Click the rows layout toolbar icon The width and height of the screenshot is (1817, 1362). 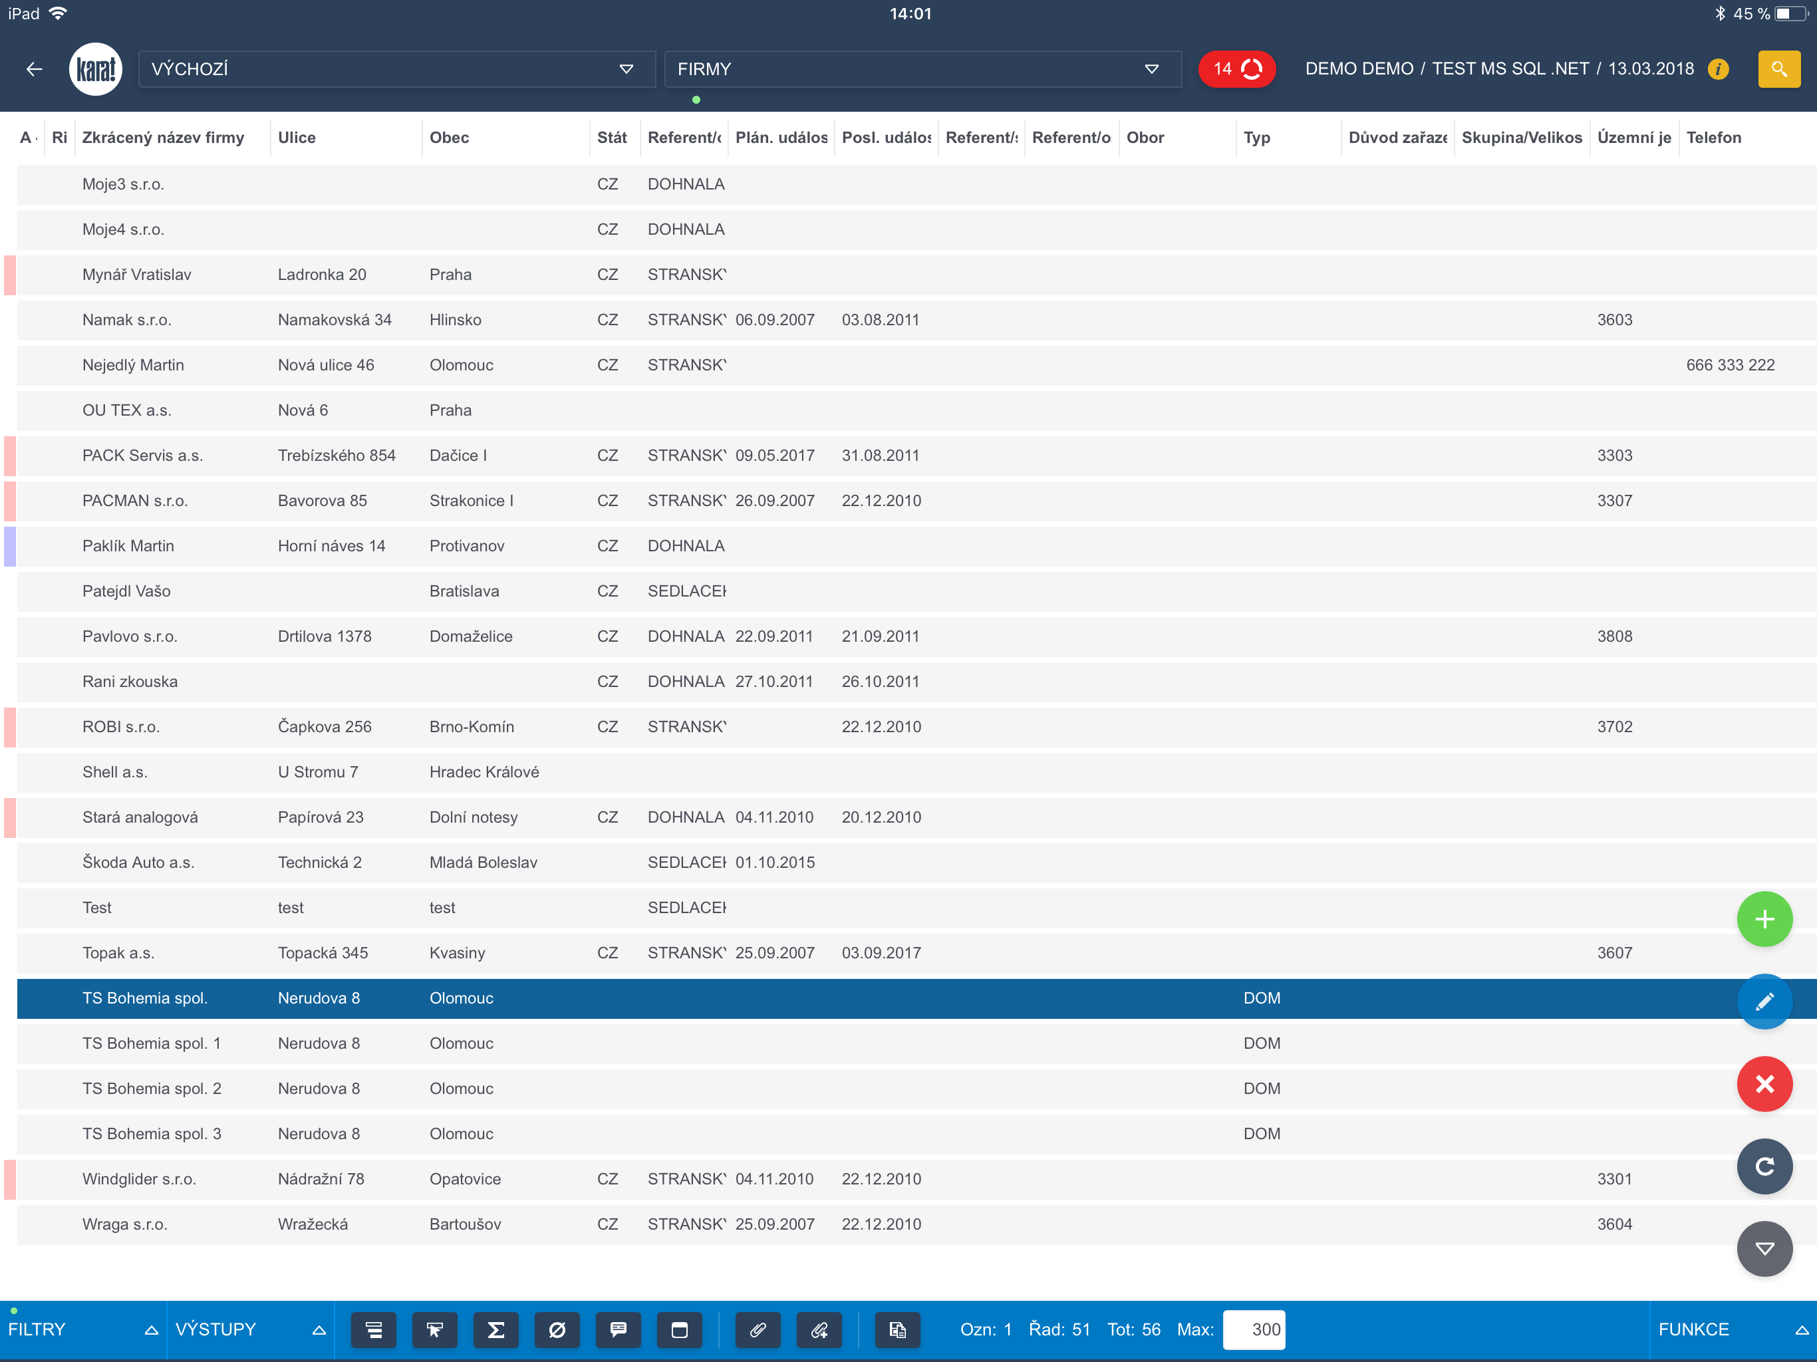tap(374, 1330)
